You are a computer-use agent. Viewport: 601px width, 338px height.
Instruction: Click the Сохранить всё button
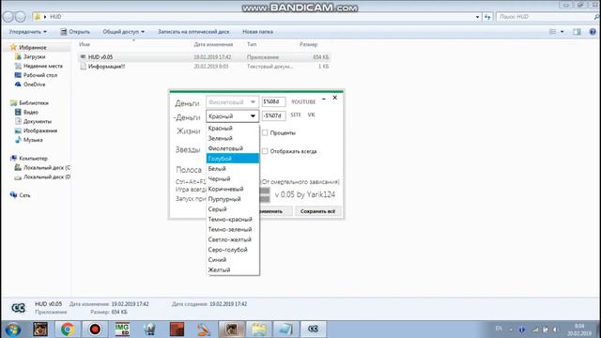pyautogui.click(x=317, y=211)
